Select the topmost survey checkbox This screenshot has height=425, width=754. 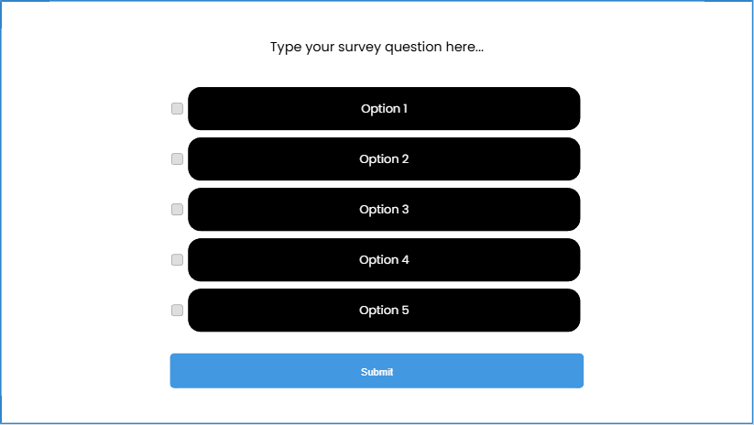point(177,109)
